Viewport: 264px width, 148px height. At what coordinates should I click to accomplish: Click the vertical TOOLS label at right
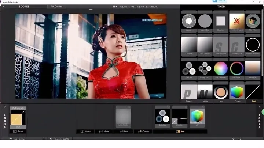[259, 121]
